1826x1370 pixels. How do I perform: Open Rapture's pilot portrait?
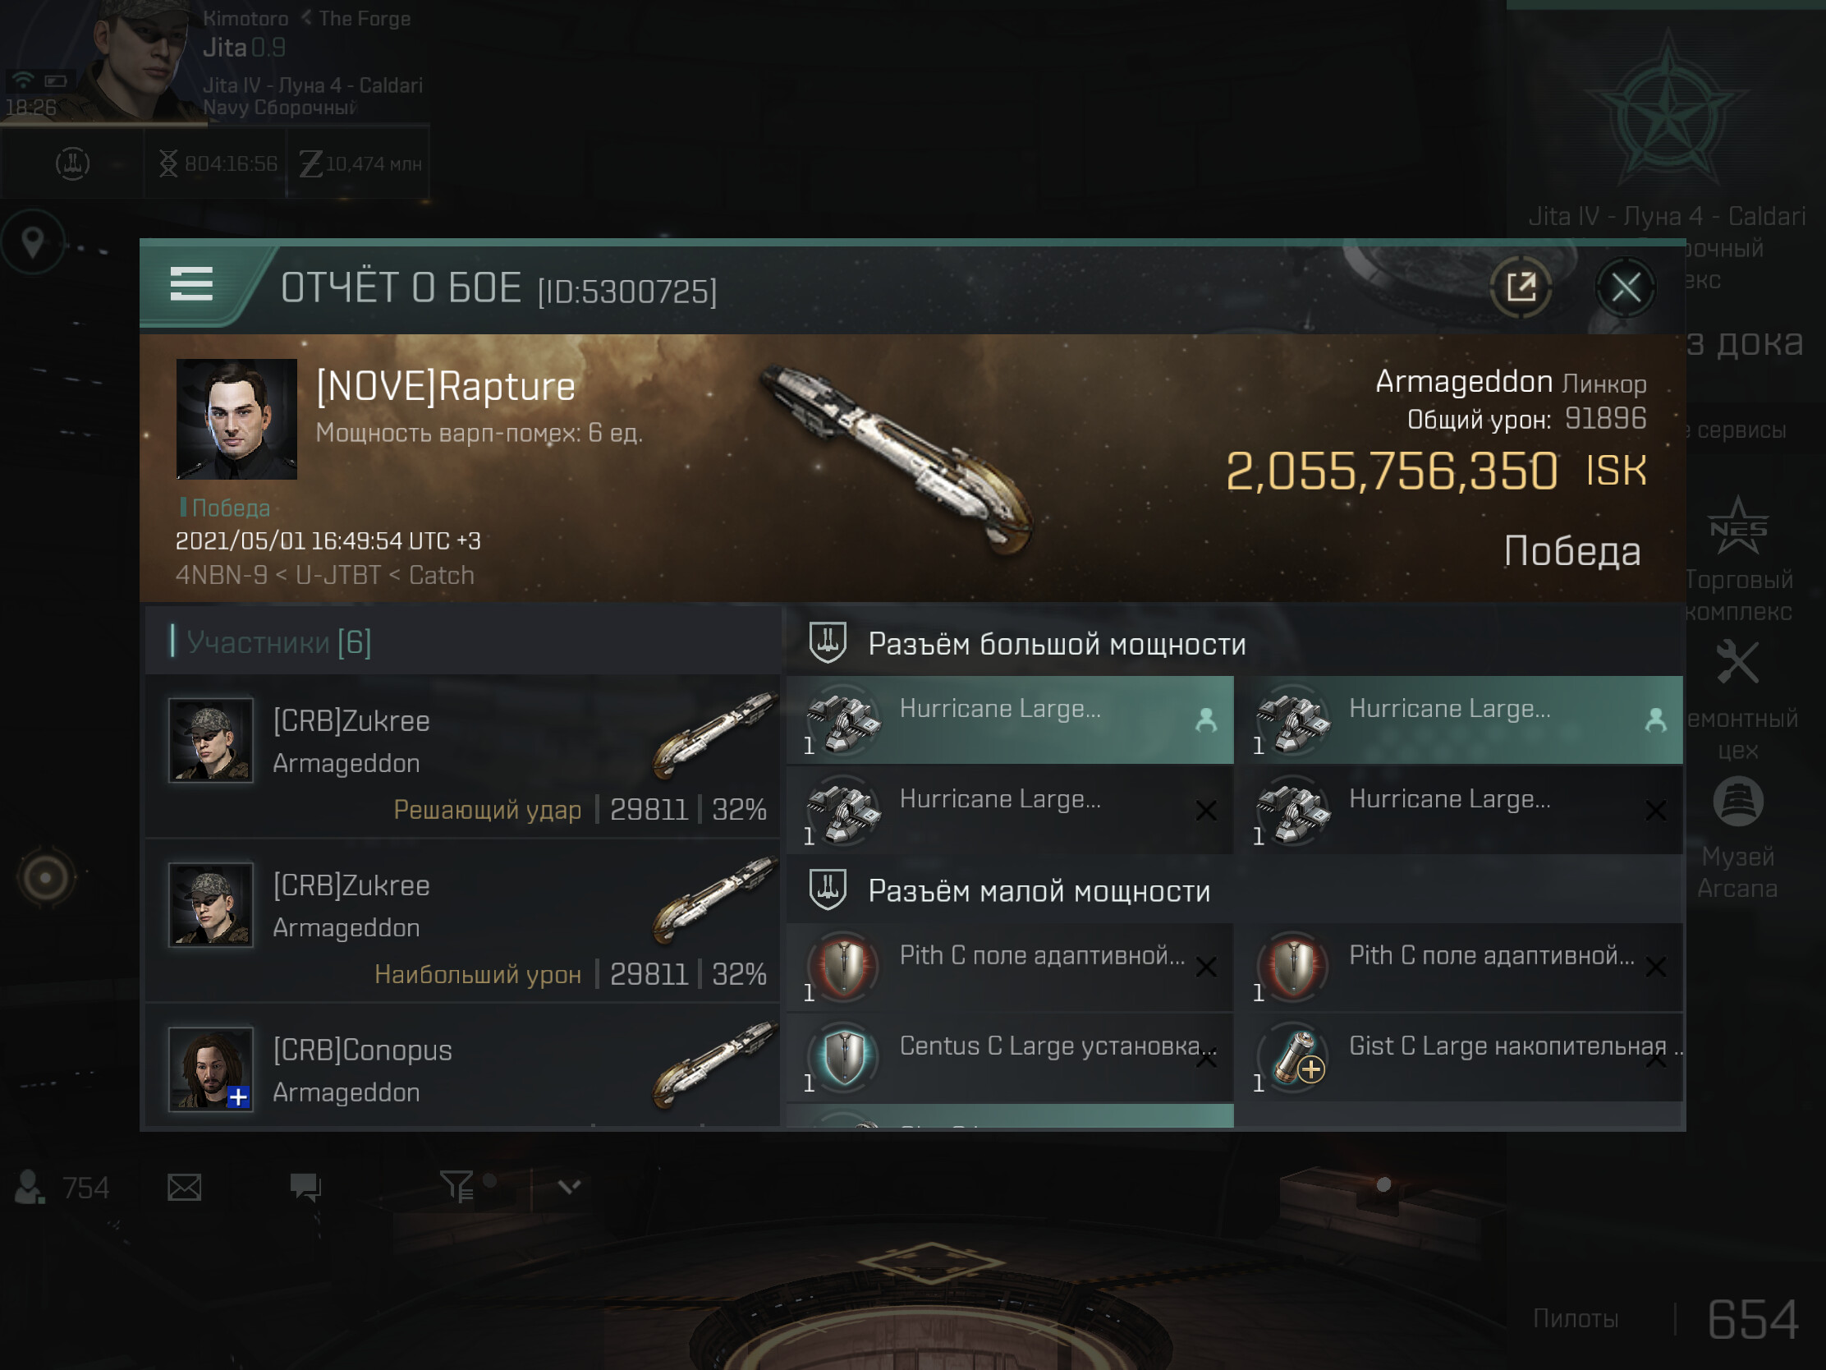pyautogui.click(x=236, y=419)
